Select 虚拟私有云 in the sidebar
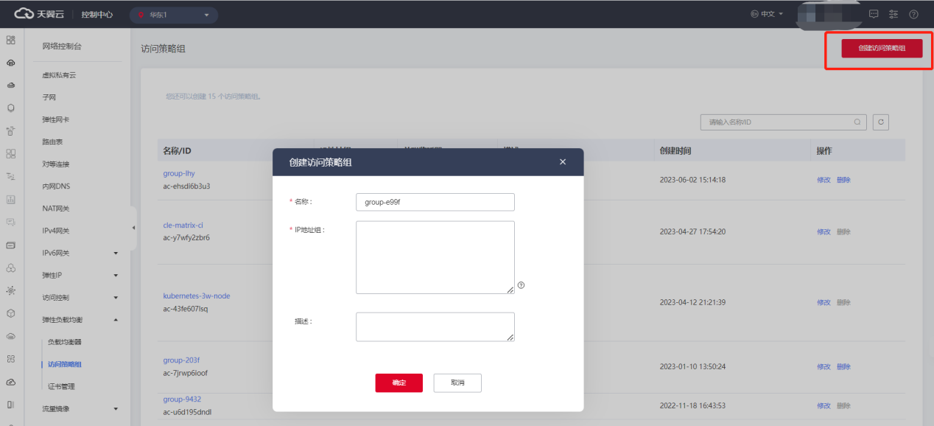The image size is (934, 426). pos(59,75)
